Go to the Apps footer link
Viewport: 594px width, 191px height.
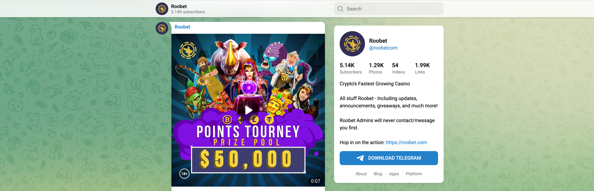pos(394,174)
